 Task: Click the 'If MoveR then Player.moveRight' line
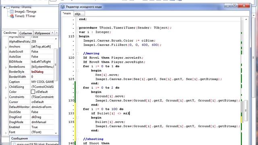click(x=114, y=62)
